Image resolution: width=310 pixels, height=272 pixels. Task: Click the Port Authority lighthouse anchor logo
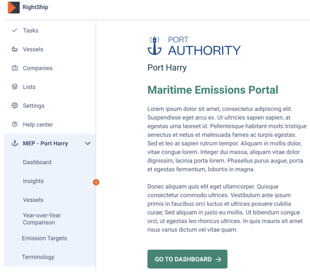[x=155, y=46]
